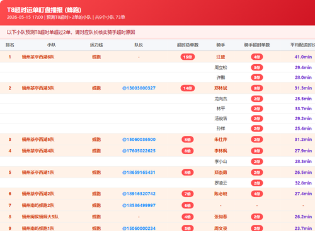Open captain mention @13003800327
Viewport: 315px width, 231px height.
139,88
